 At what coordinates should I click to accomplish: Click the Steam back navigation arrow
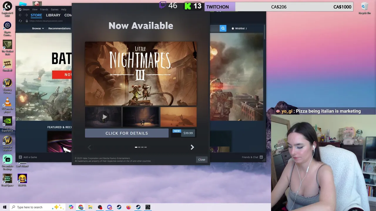pos(20,15)
